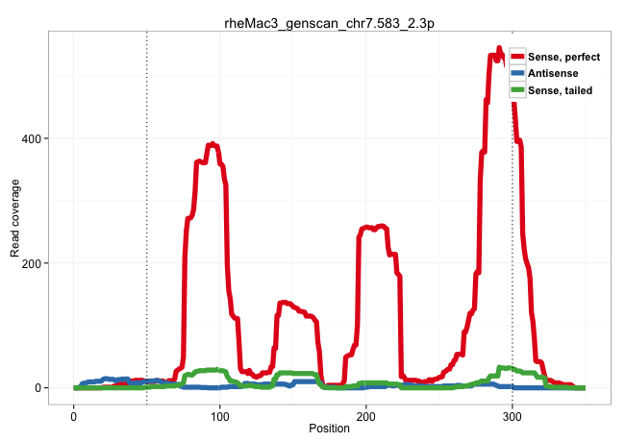The height and width of the screenshot is (442, 625).
Task: Click the 'Position' x-axis label
Action: [329, 429]
